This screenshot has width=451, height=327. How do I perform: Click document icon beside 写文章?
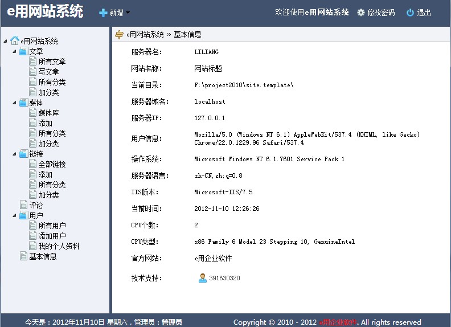coord(33,71)
